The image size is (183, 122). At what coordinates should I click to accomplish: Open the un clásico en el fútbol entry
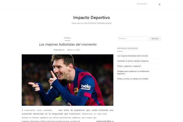[133, 79]
